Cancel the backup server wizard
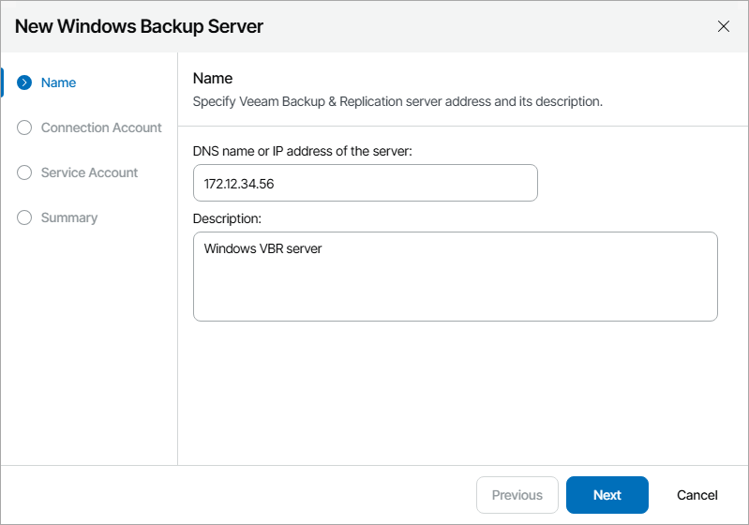 [x=697, y=495]
